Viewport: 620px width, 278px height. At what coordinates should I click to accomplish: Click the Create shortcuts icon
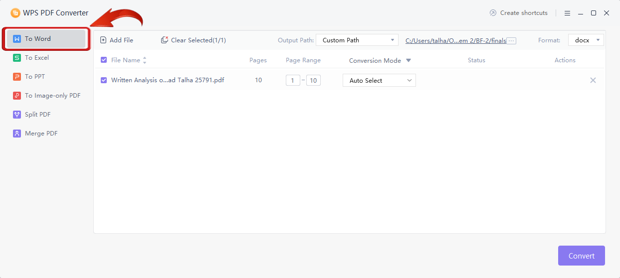click(x=493, y=13)
